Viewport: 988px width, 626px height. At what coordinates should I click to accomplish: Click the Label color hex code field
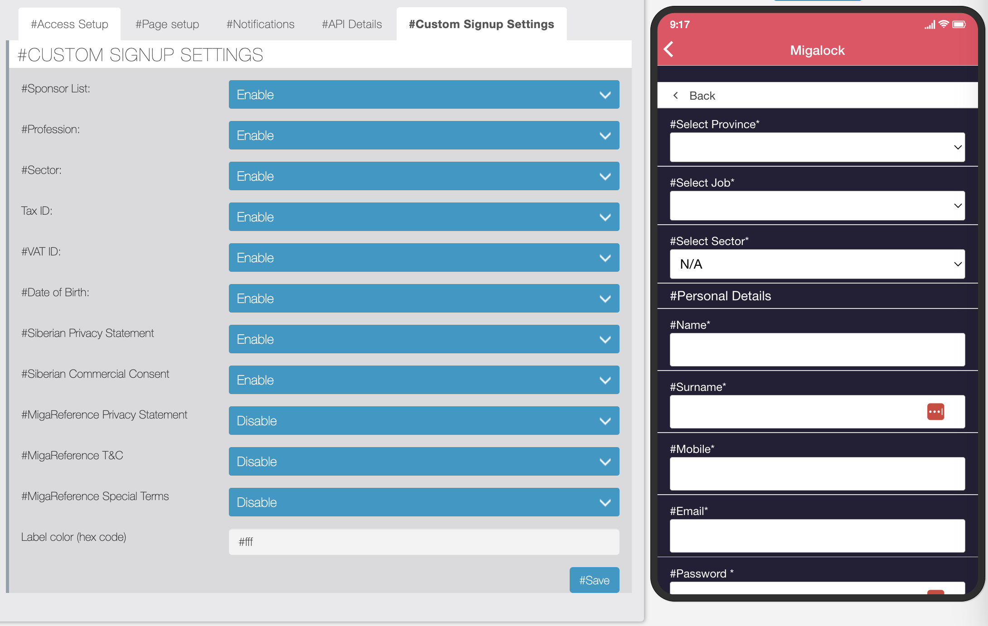click(x=424, y=542)
